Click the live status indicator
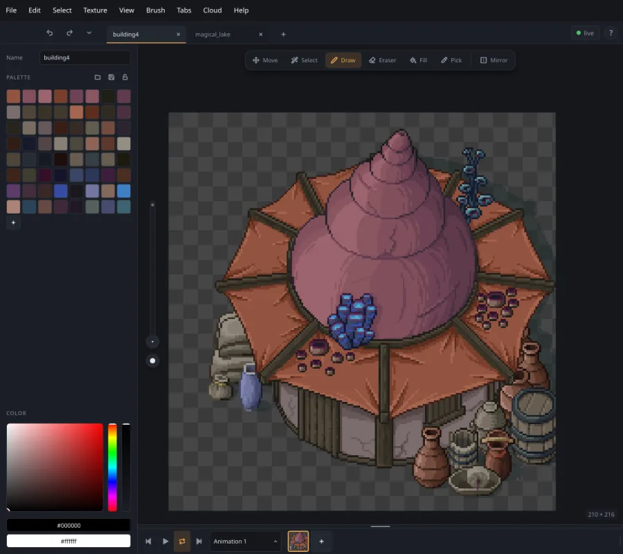 click(585, 33)
